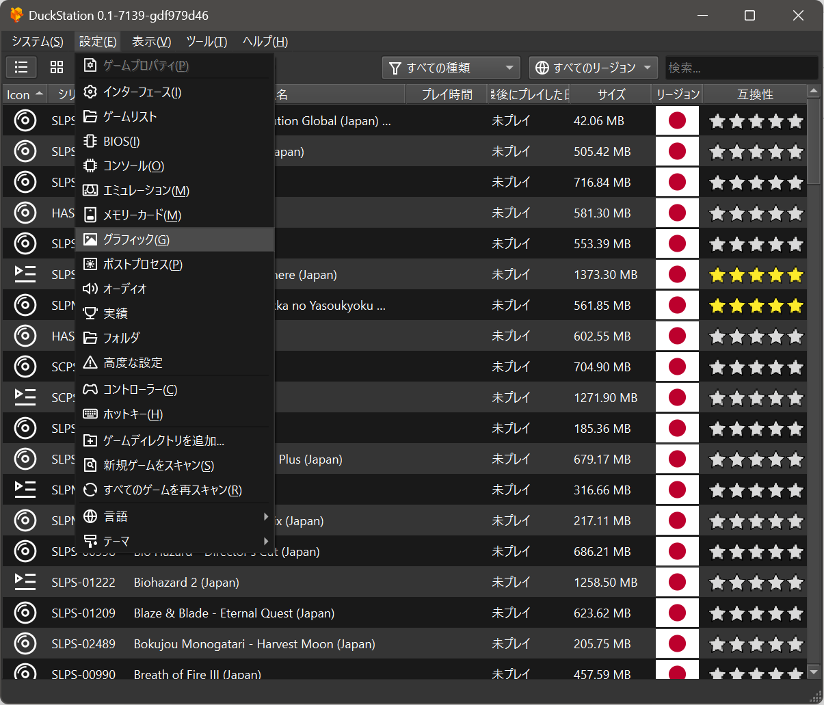The image size is (824, 705).
Task: Switch to grid view toolbar icon
Action: (57, 67)
